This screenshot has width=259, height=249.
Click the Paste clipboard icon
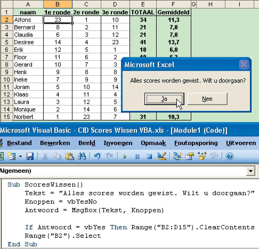click(70, 156)
